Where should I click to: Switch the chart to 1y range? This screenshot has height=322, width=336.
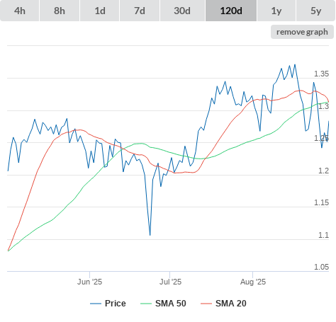tap(276, 11)
